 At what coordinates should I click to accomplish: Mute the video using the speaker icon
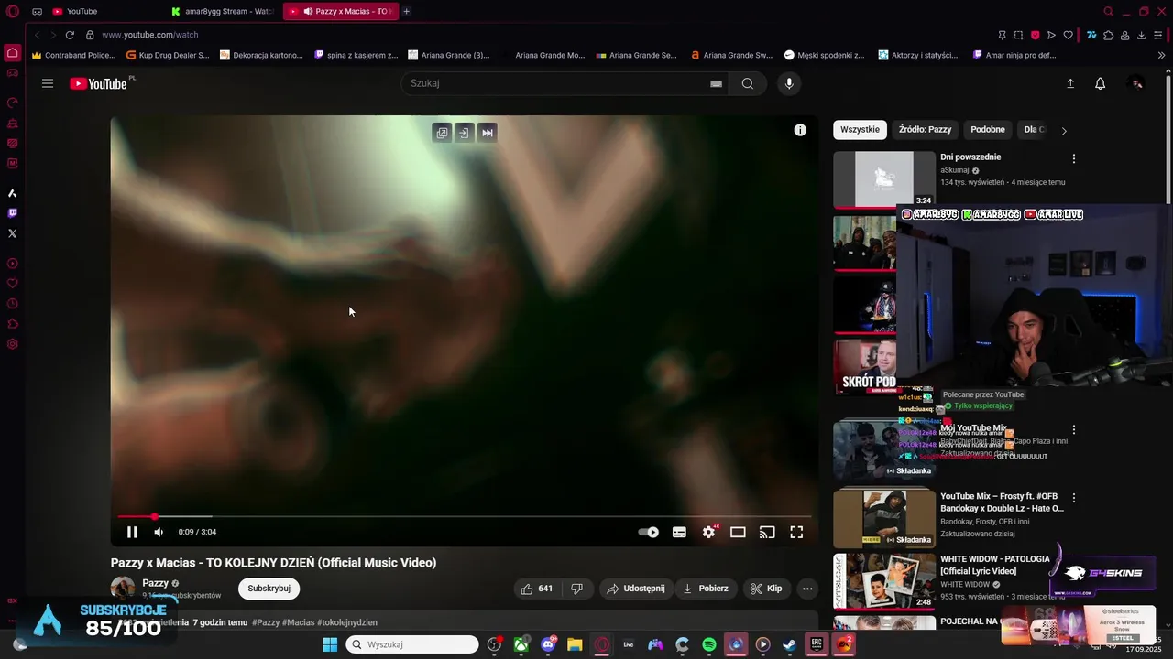click(x=159, y=532)
